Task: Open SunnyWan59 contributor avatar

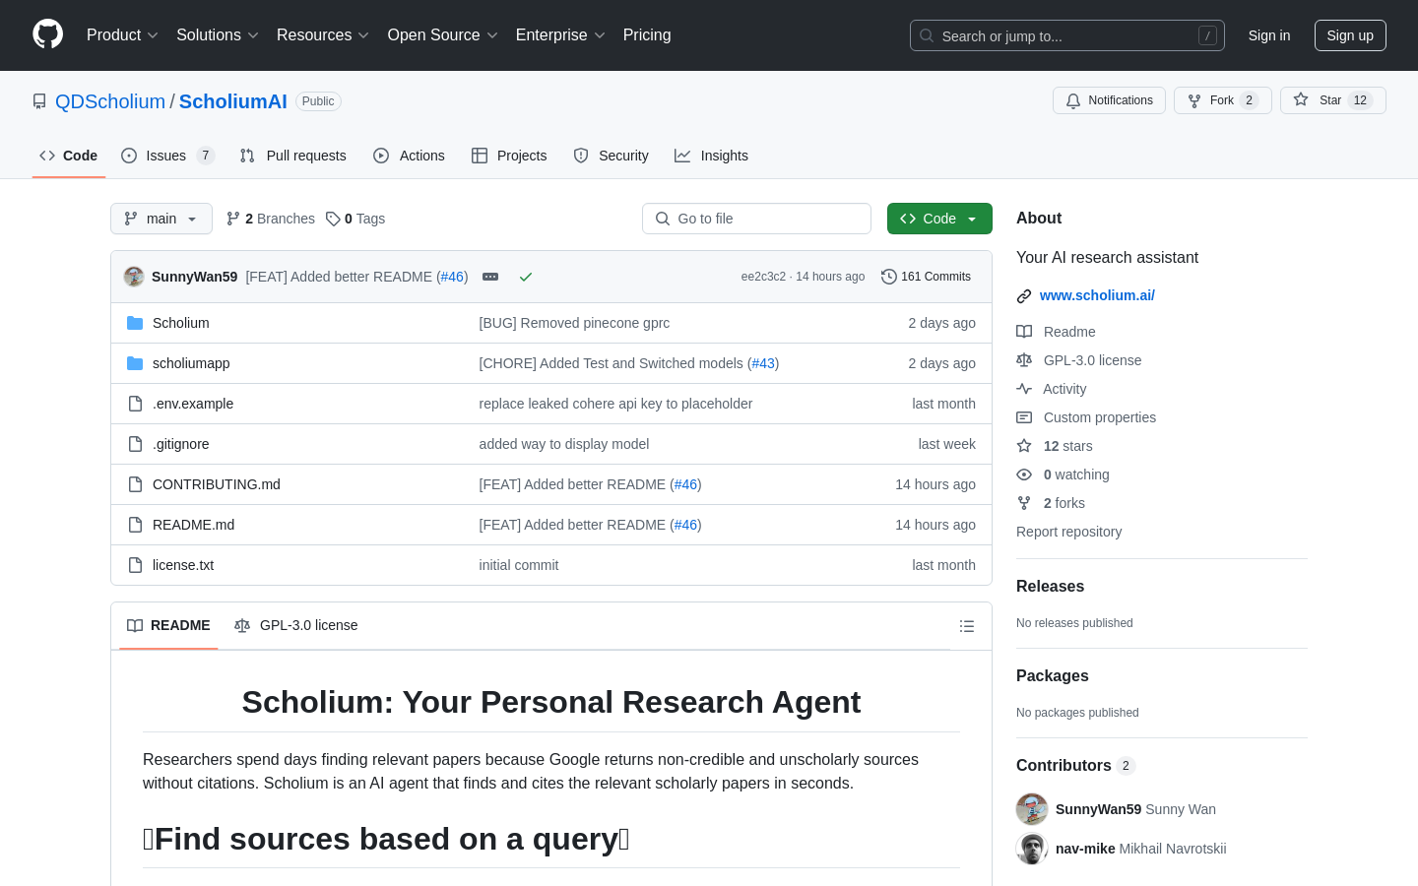Action: (1032, 809)
